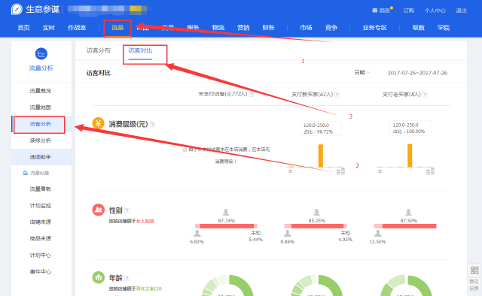
Task: Click help icon next to 支付新买家
Action: point(337,95)
